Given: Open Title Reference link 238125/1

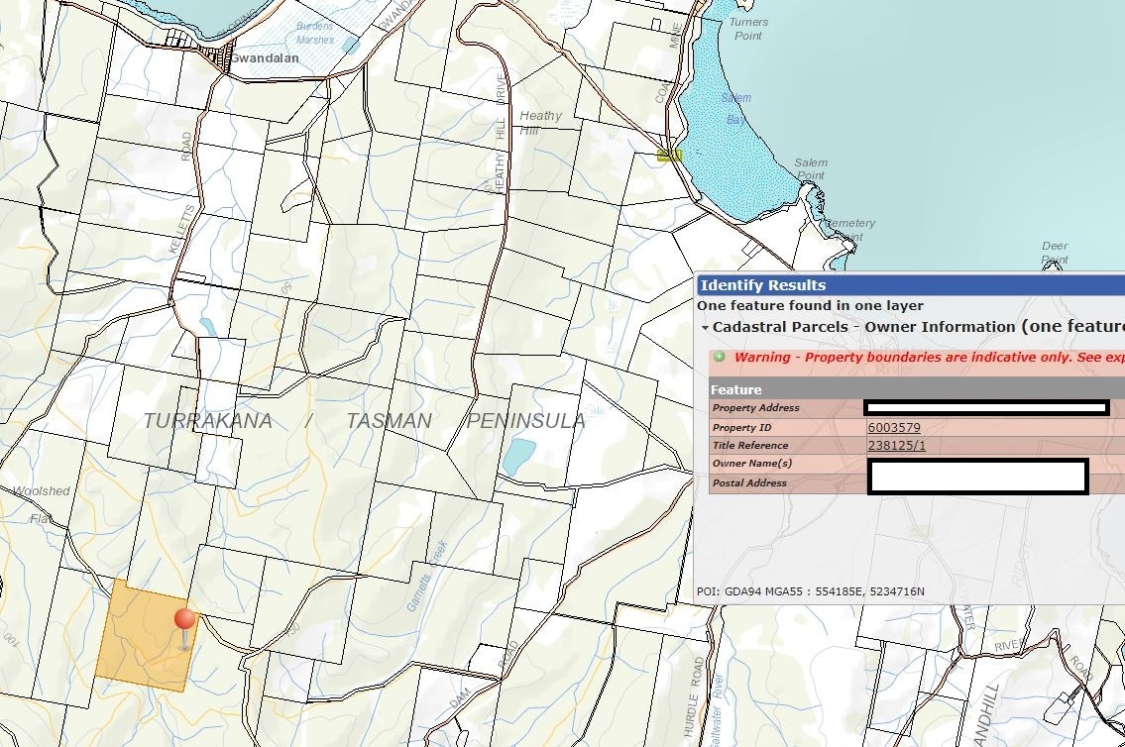Looking at the screenshot, I should (x=896, y=446).
